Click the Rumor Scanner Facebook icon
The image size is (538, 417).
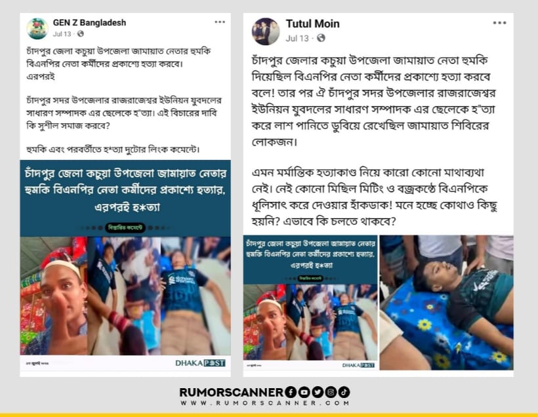[x=291, y=392]
